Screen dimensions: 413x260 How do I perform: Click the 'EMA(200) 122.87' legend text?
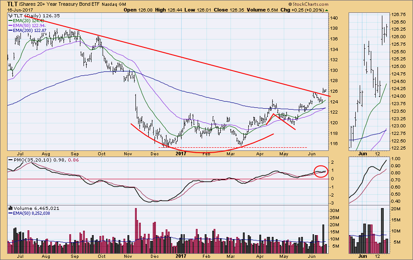[29, 31]
